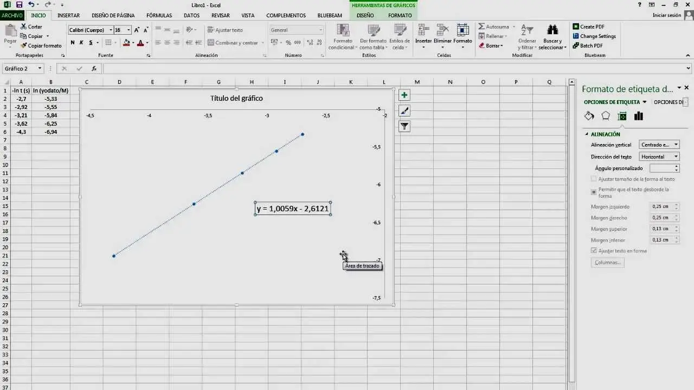Select cell A1 with -ln t (s)
This screenshot has height=390, width=694.
coord(21,90)
